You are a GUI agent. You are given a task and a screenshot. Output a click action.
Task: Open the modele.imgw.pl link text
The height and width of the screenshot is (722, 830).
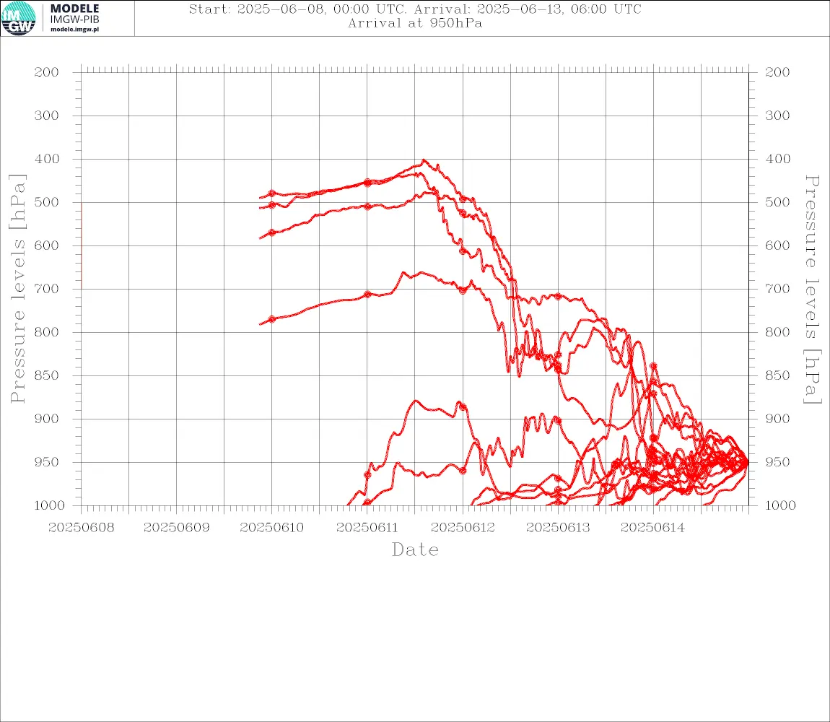[74, 30]
